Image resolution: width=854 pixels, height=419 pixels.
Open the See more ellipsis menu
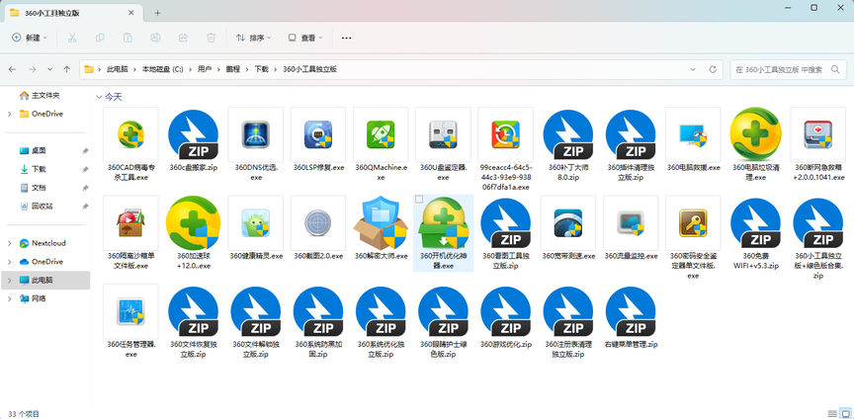point(346,38)
